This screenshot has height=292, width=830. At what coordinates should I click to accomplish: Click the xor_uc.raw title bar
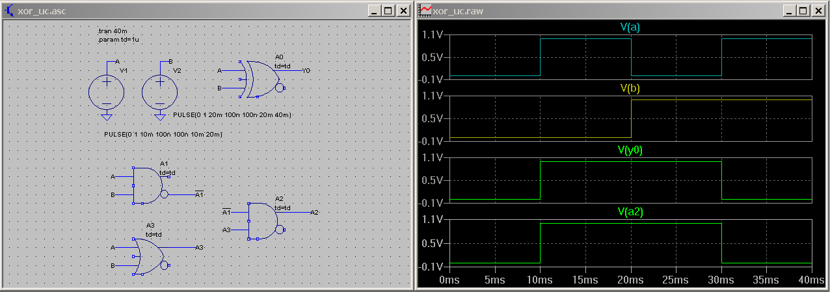coord(621,11)
